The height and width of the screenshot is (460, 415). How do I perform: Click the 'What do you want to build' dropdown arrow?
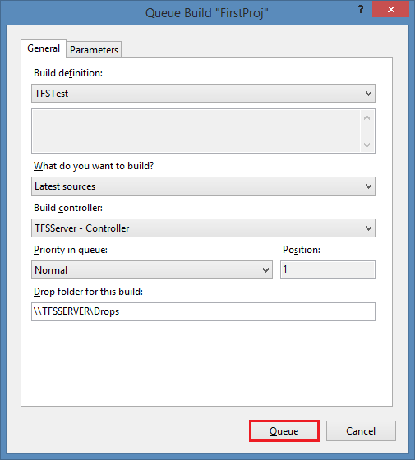click(368, 186)
